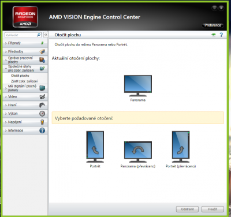231x217 pixels.
Task: Click the Odstranit button
Action: point(187,209)
